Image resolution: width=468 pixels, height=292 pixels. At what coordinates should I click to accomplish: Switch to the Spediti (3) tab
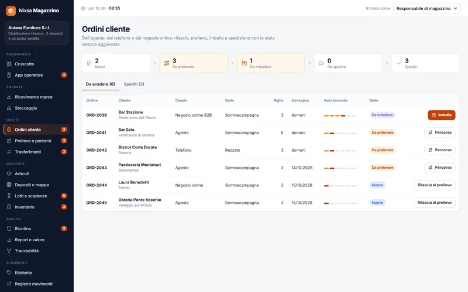click(134, 84)
